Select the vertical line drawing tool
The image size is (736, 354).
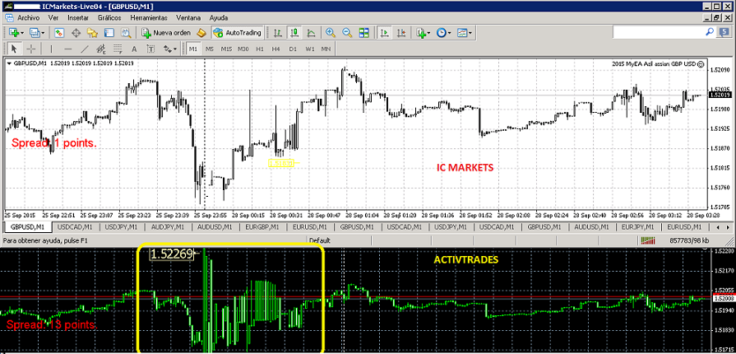(52, 49)
